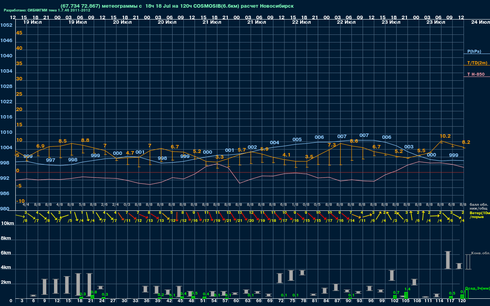Select the 986 pressure axis label
Screen dimensions: 490x306
[x=5, y=194]
